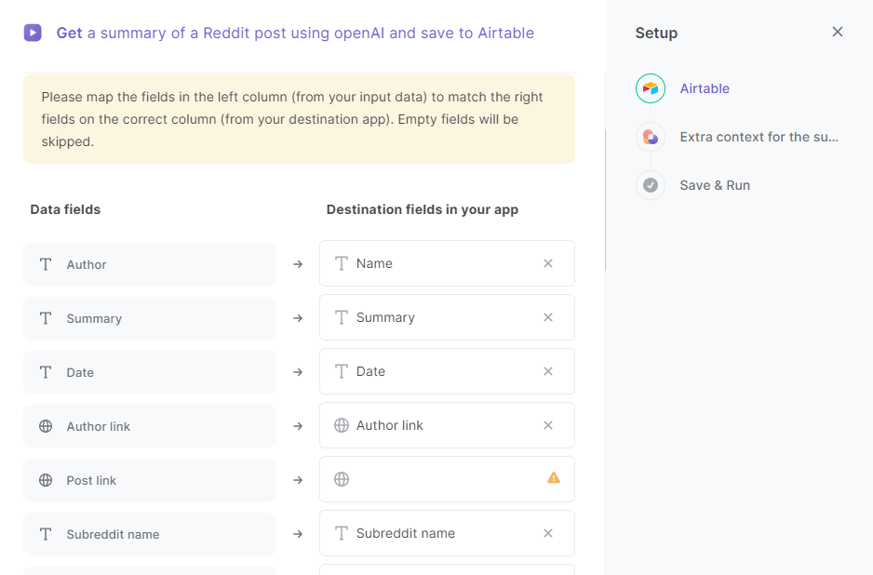Click the warning icon on the Post link row
This screenshot has width=873, height=575.
(553, 478)
